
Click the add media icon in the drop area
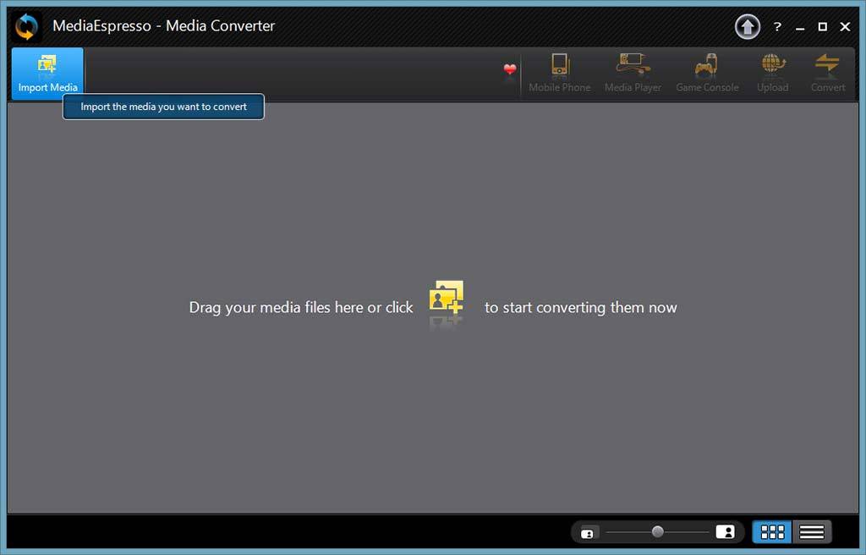click(447, 298)
